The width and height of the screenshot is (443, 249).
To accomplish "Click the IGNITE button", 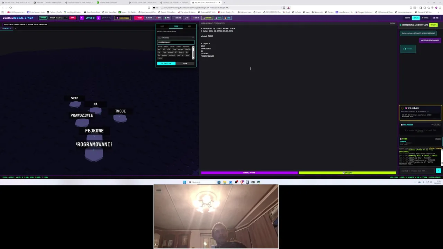I will pos(72,18).
